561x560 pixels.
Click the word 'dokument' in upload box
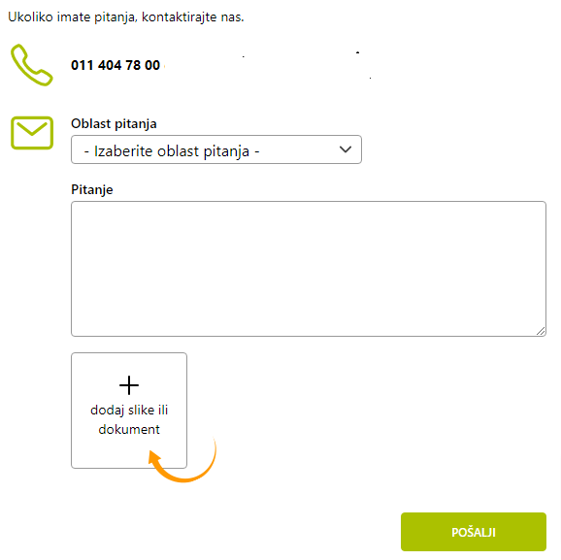pos(129,429)
